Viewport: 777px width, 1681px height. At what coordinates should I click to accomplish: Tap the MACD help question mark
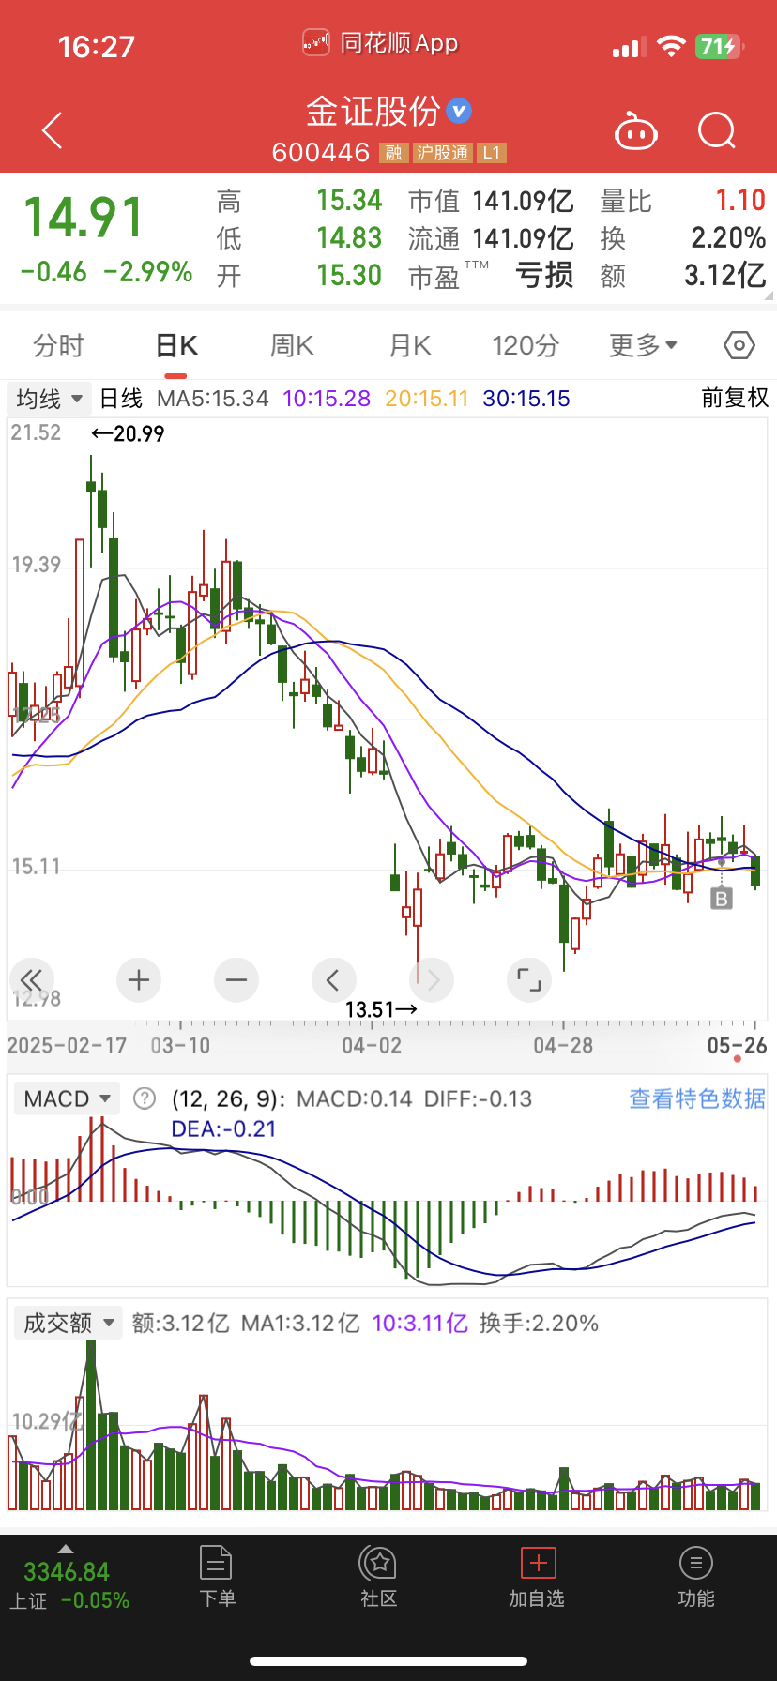(145, 1098)
